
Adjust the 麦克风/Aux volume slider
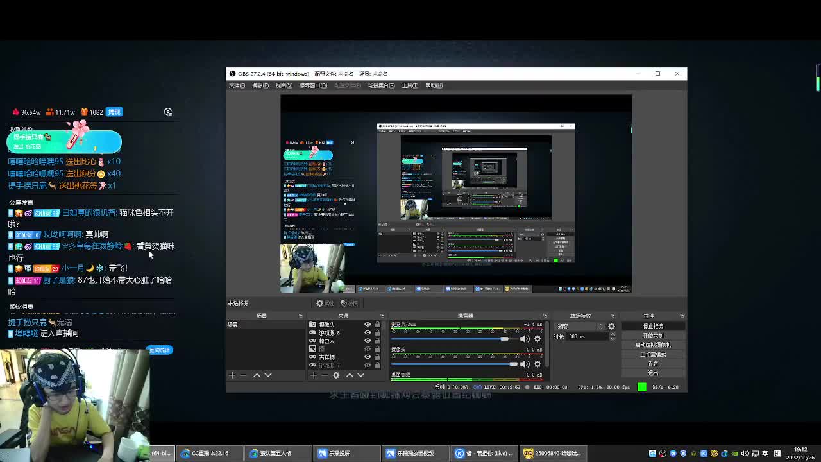454,339
